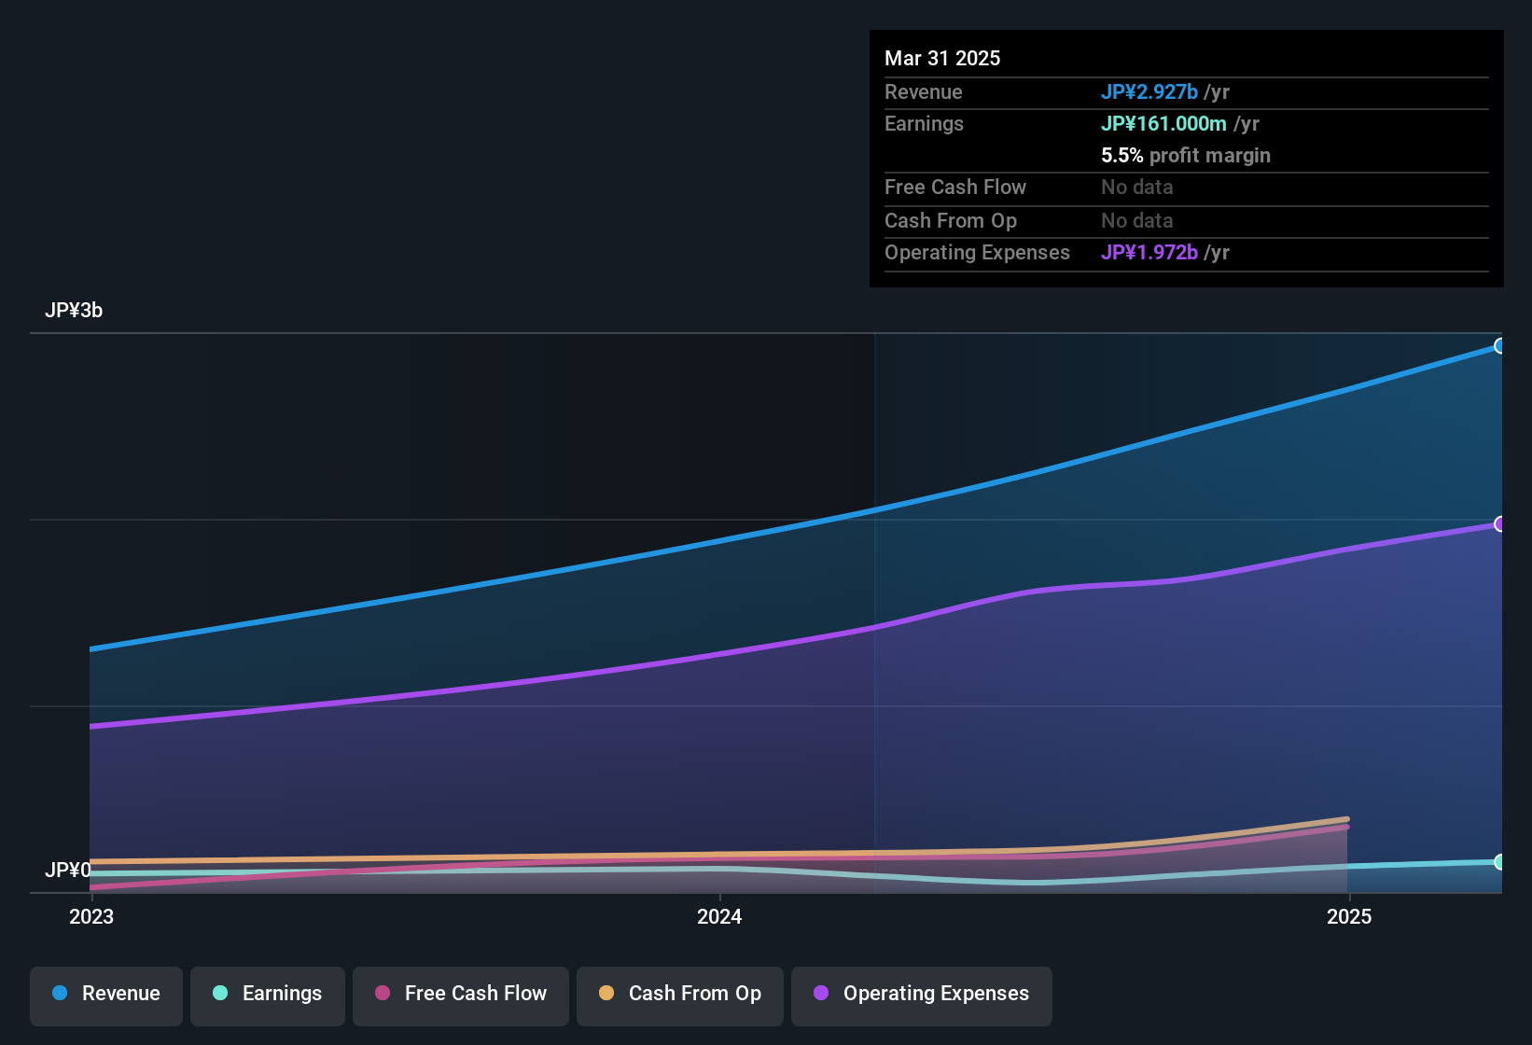
Task: Click the Operating Expenses endpoint marker on the purple line
Action: pos(1499,524)
